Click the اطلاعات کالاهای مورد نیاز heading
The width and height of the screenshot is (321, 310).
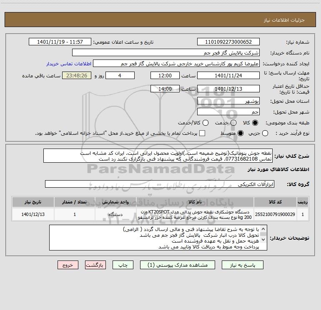[x=278, y=169]
